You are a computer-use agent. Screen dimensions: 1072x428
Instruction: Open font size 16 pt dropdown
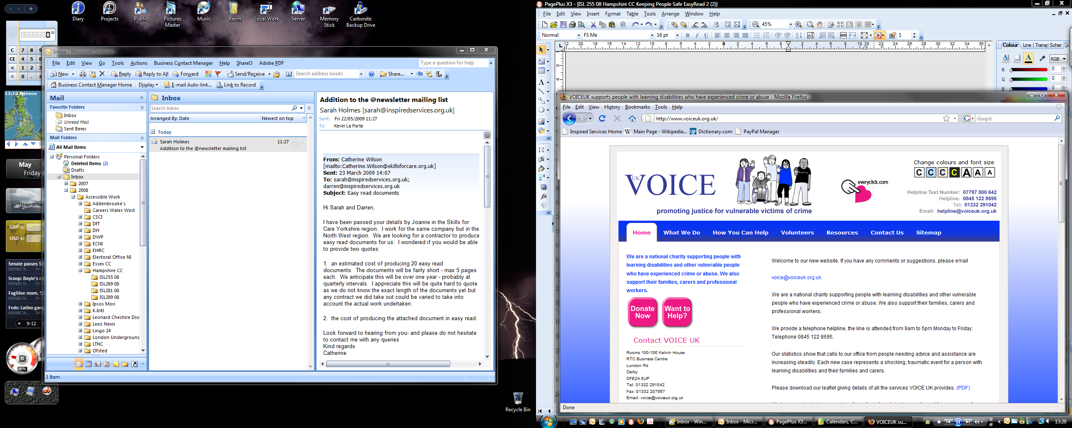pos(677,36)
